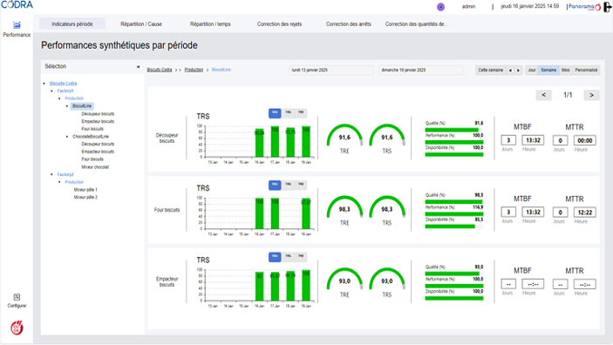Switch to Répartition / temps tab

[x=210, y=24]
